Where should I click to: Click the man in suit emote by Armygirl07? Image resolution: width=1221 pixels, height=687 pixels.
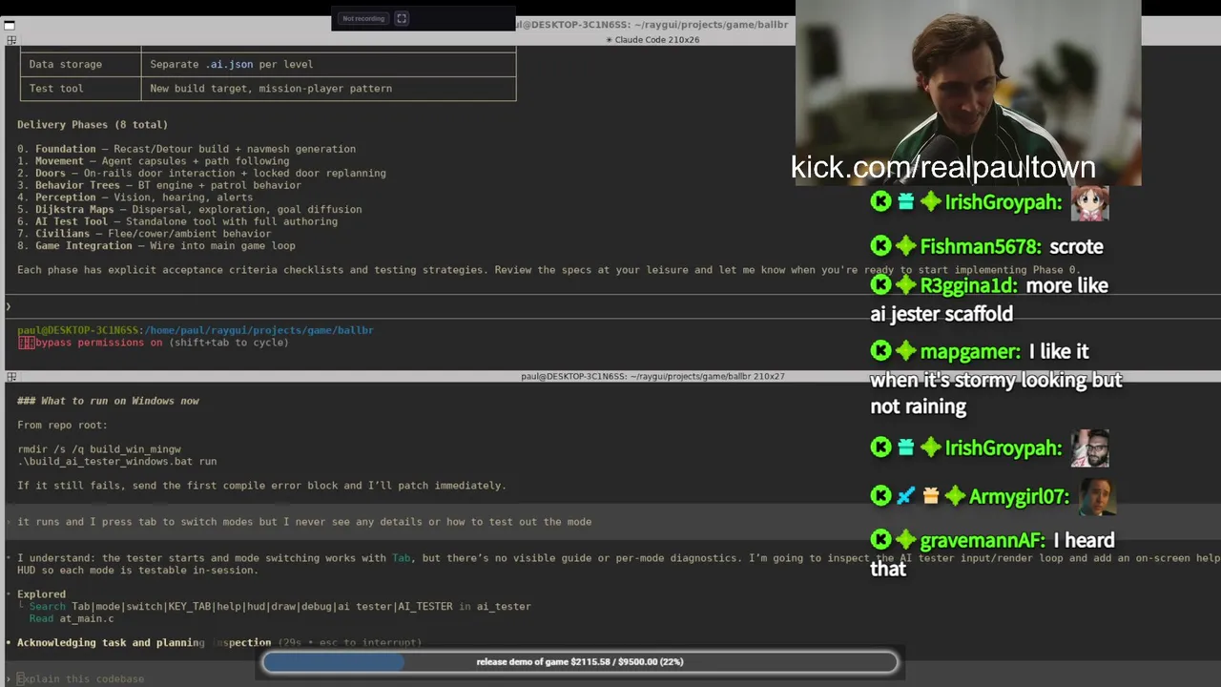click(1097, 496)
